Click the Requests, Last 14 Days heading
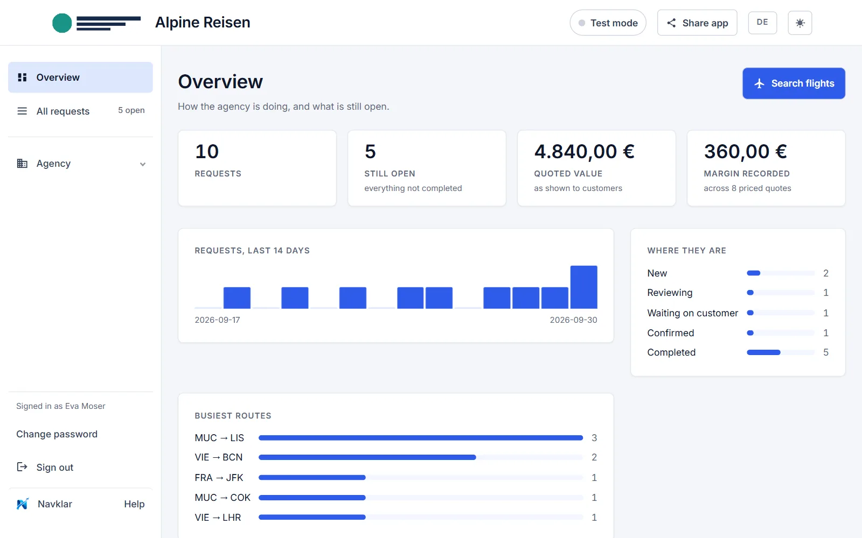The height and width of the screenshot is (538, 862). point(252,251)
